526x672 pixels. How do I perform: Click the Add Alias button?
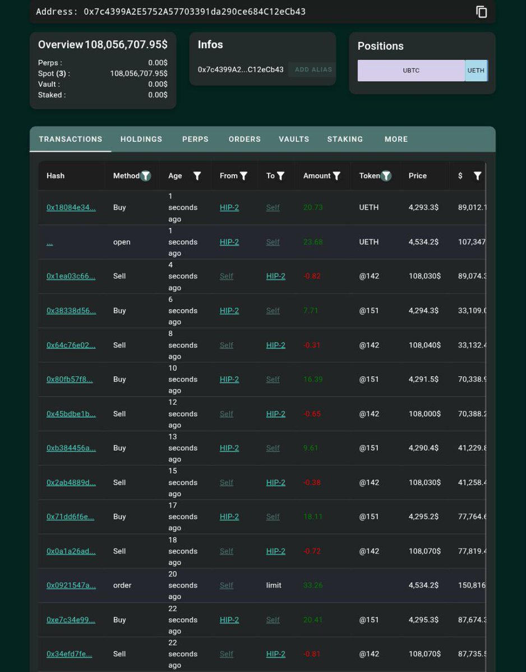pyautogui.click(x=313, y=69)
